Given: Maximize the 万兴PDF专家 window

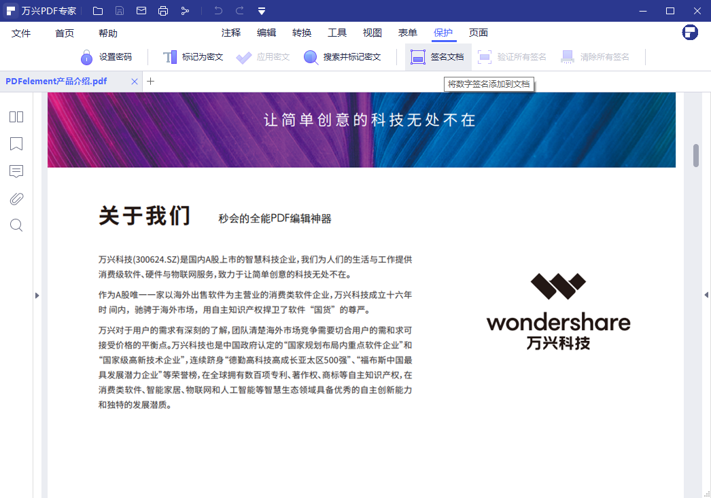Looking at the screenshot, I should pyautogui.click(x=670, y=11).
